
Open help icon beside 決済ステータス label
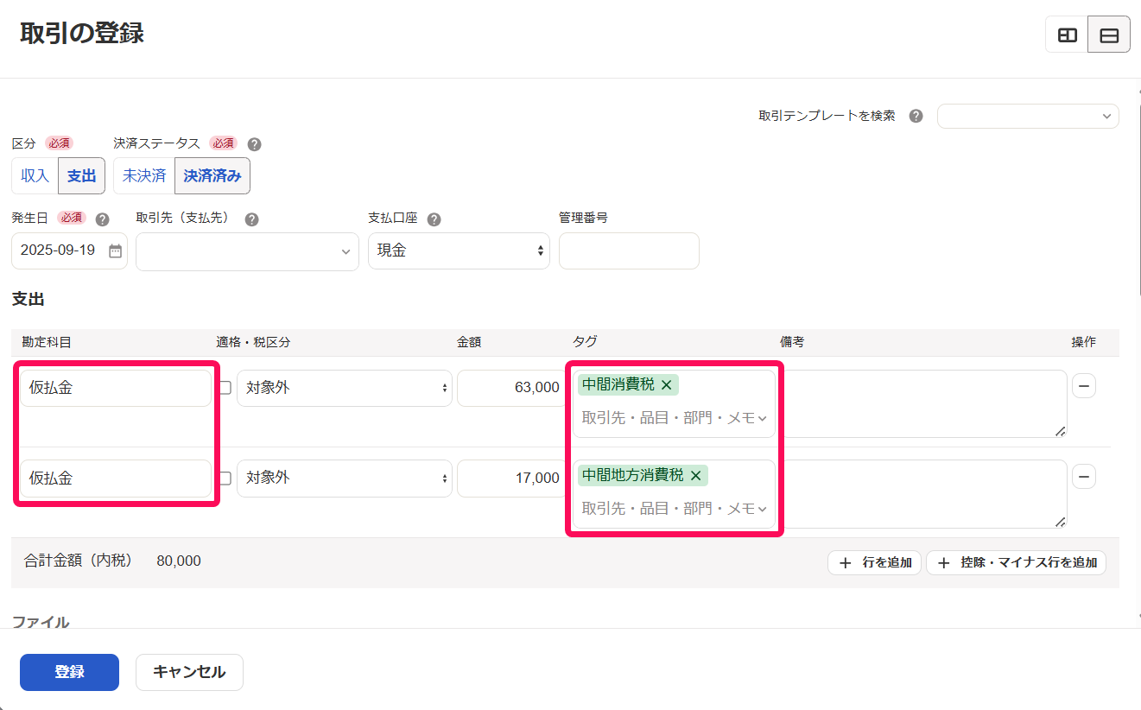pos(254,144)
